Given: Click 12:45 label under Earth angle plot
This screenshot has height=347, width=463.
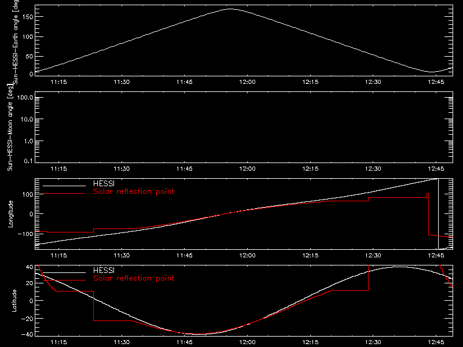Looking at the screenshot, I should pyautogui.click(x=436, y=82).
